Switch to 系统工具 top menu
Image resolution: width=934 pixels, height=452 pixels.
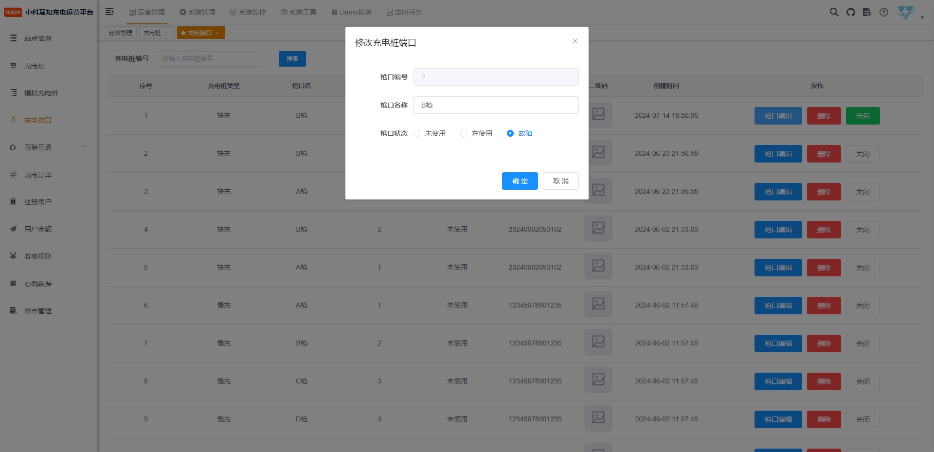point(299,12)
